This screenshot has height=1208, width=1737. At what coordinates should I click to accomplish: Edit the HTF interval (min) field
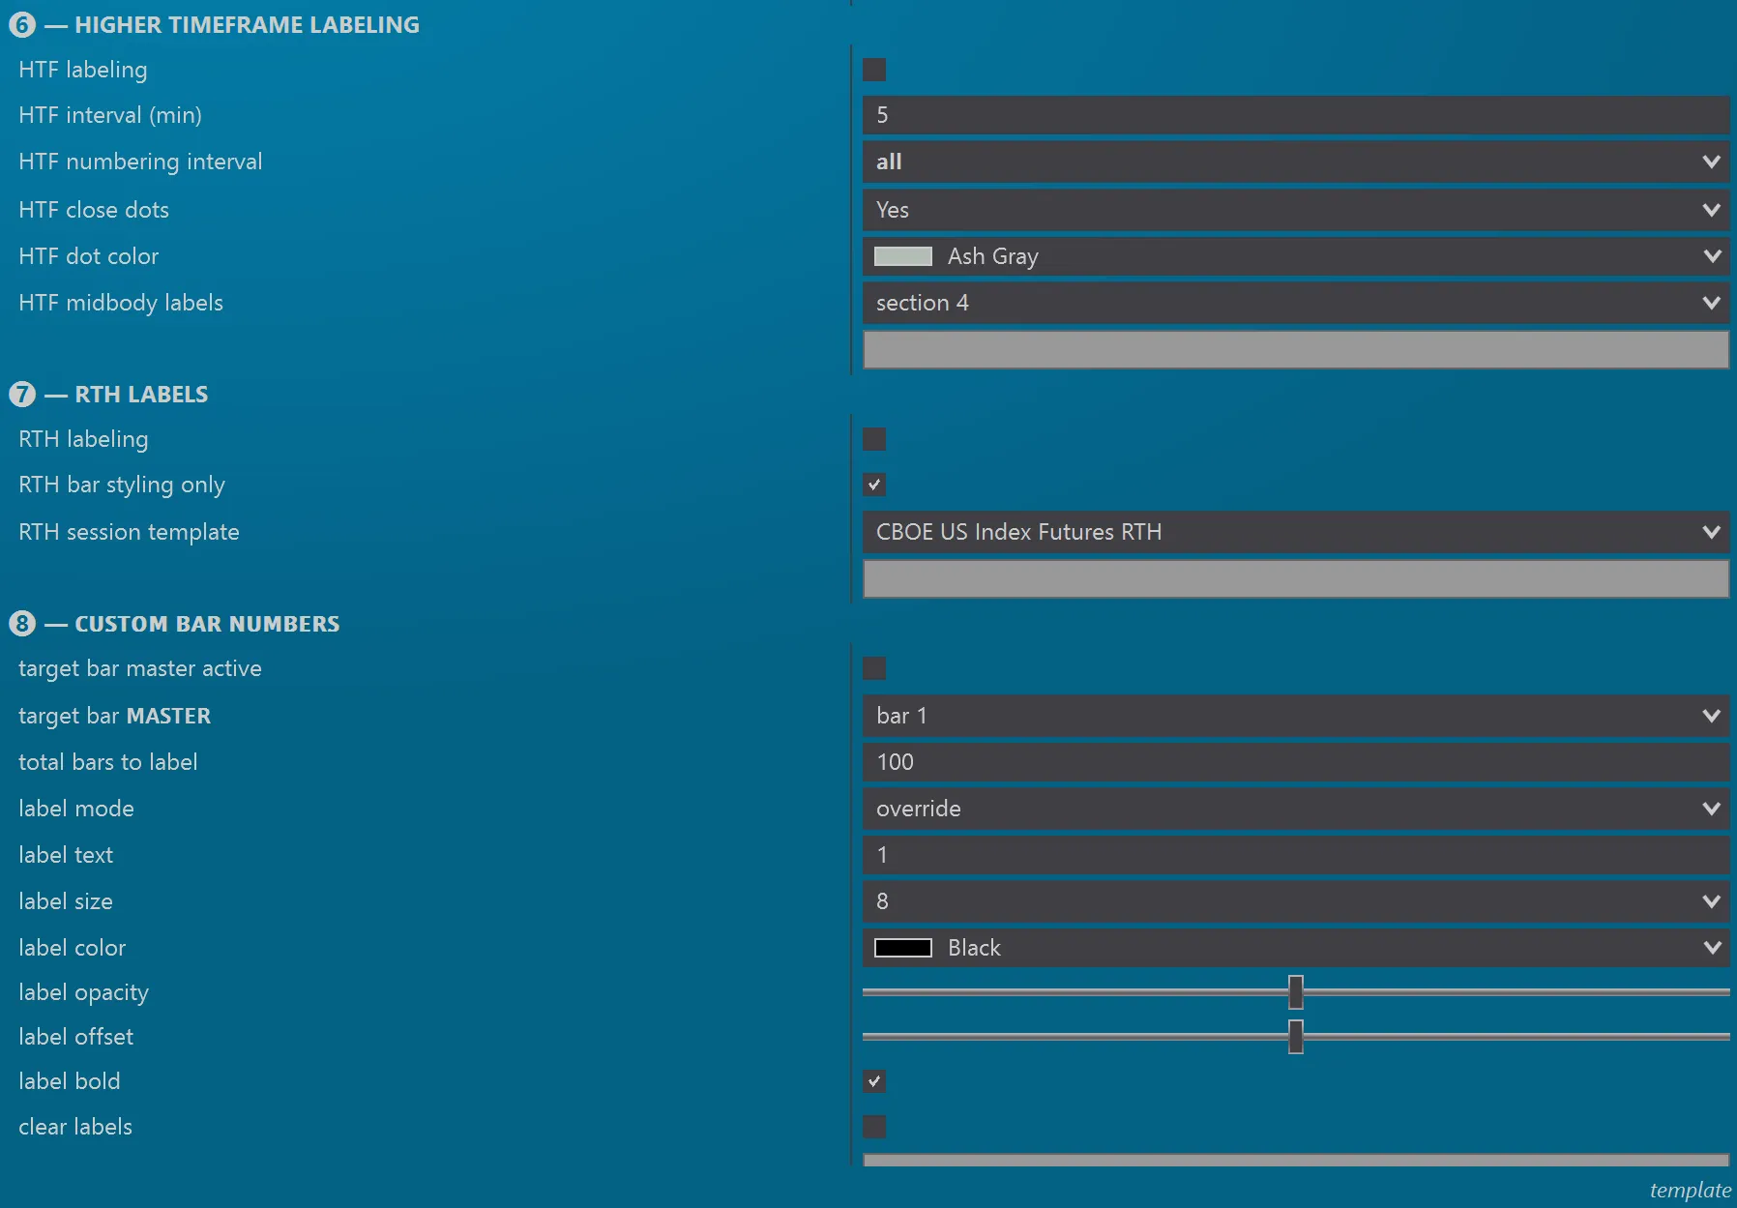click(x=1296, y=115)
